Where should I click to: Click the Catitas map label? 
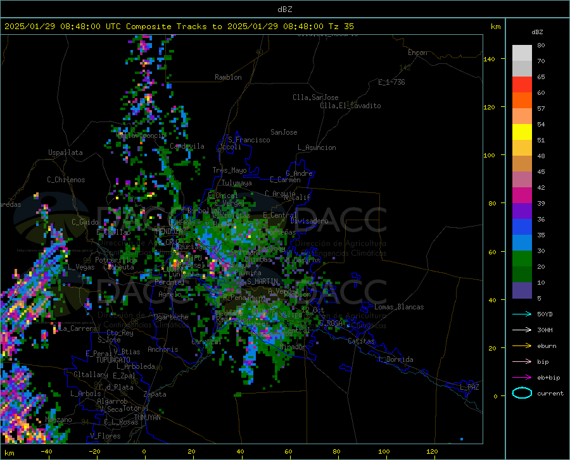pyautogui.click(x=361, y=341)
